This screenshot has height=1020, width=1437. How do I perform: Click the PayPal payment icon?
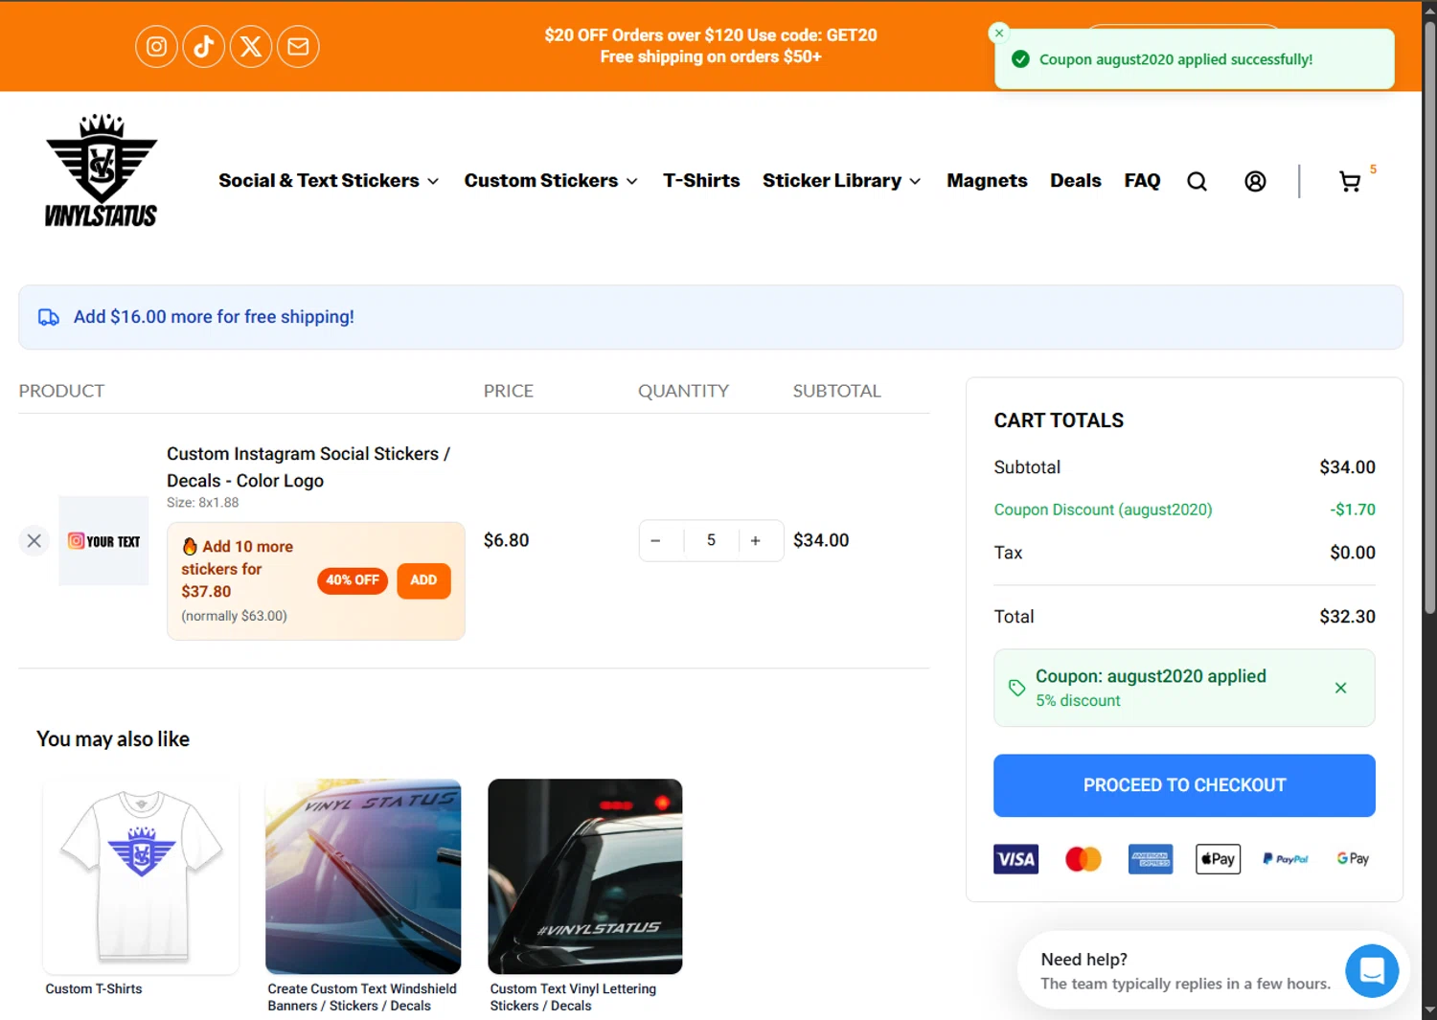1286,859
